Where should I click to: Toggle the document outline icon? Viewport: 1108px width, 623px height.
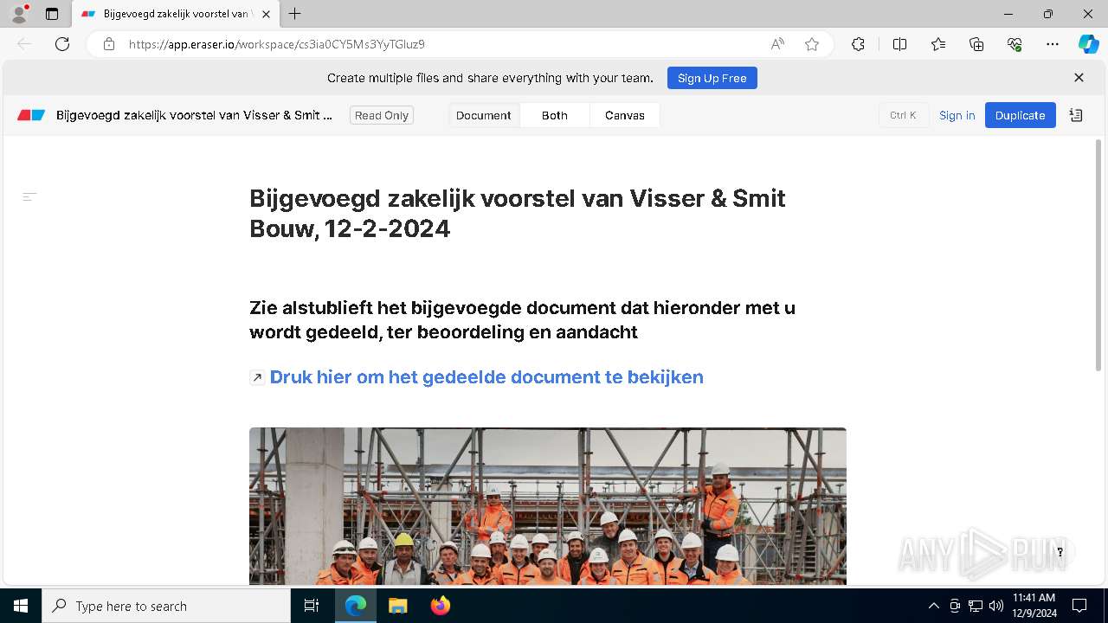click(x=29, y=197)
